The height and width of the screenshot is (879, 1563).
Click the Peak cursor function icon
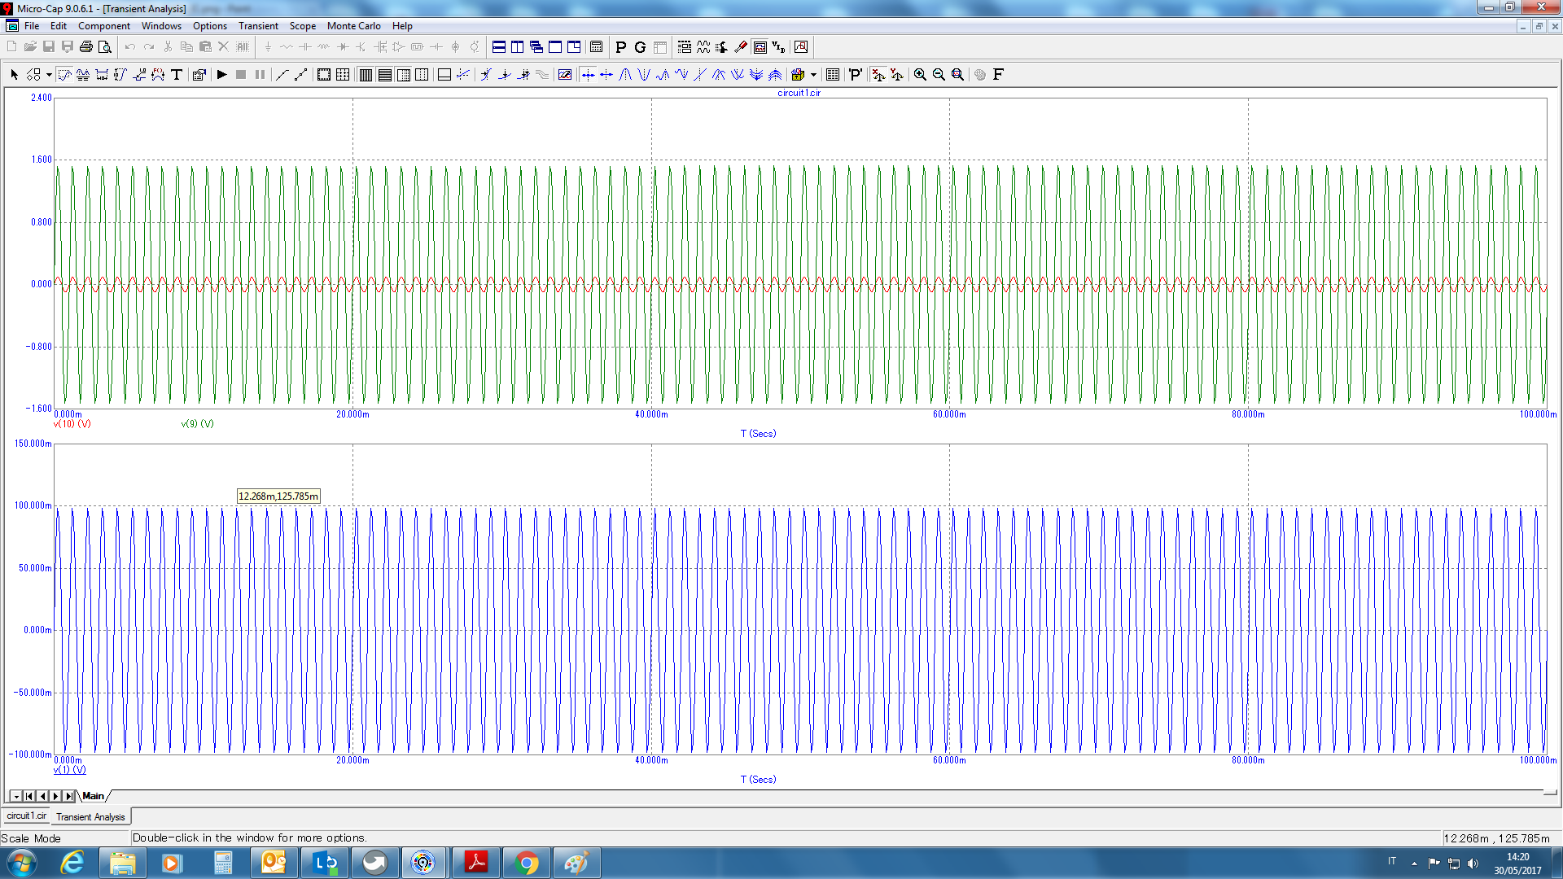[625, 75]
